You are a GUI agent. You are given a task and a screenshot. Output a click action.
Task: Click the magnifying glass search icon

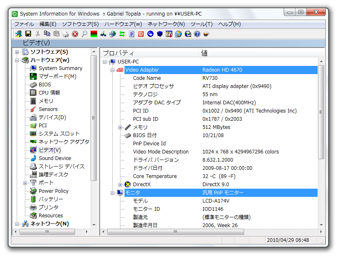84,34
